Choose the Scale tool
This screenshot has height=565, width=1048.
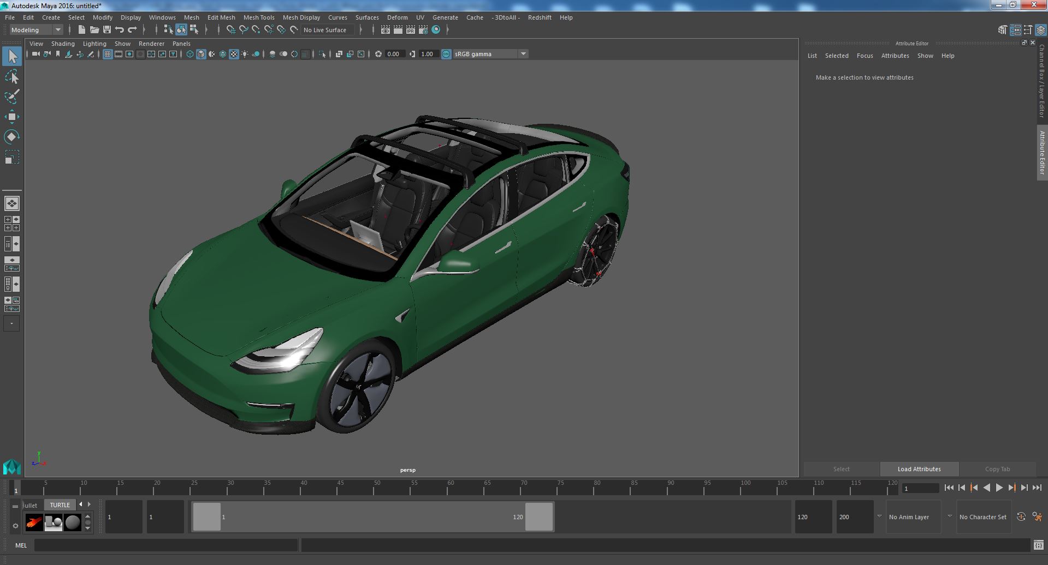click(11, 157)
